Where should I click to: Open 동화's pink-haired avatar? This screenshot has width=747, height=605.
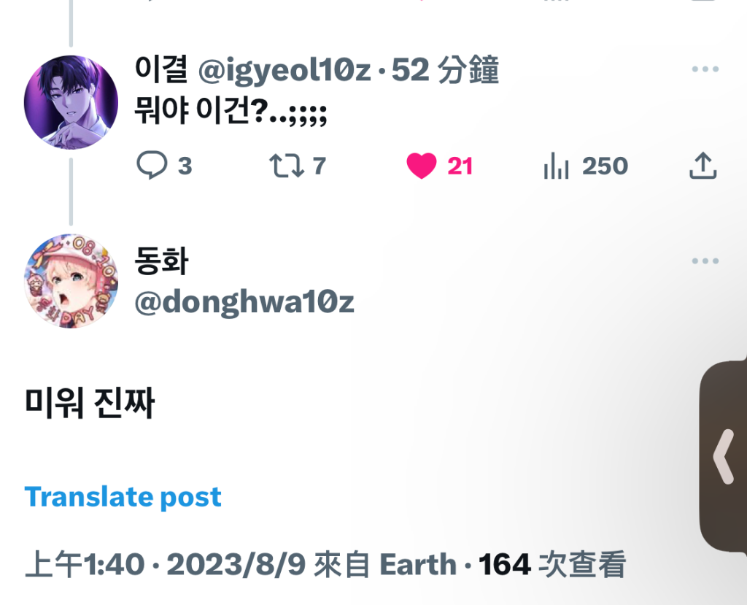click(71, 281)
